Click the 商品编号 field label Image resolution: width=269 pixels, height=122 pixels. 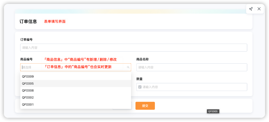pyautogui.click(x=27, y=59)
